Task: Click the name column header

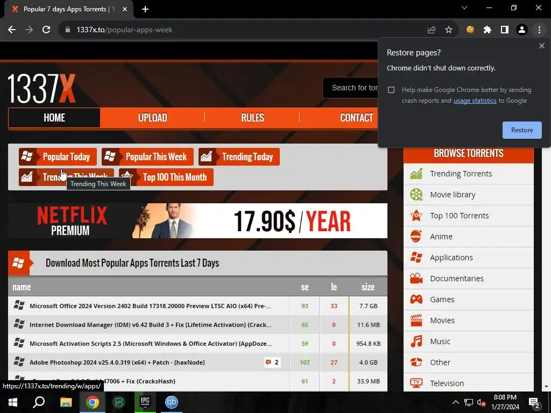Action: tap(22, 287)
